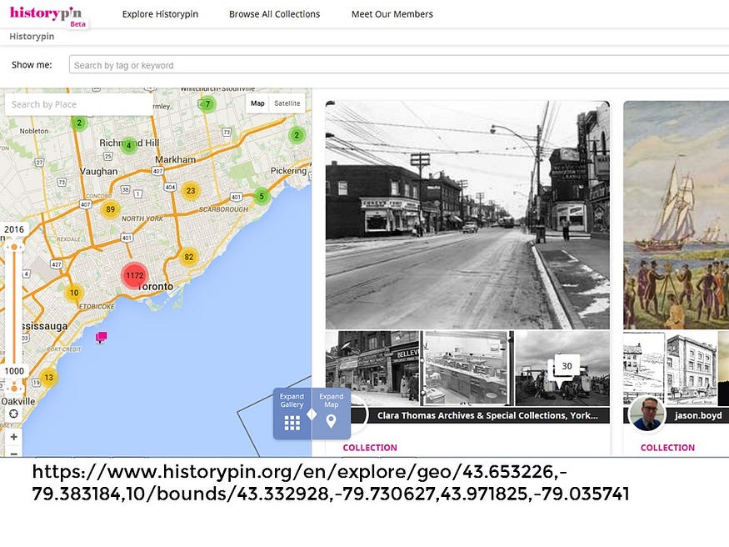This screenshot has width=729, height=547.
Task: Open the green 2 cluster north of Pickering
Action: pos(297,135)
